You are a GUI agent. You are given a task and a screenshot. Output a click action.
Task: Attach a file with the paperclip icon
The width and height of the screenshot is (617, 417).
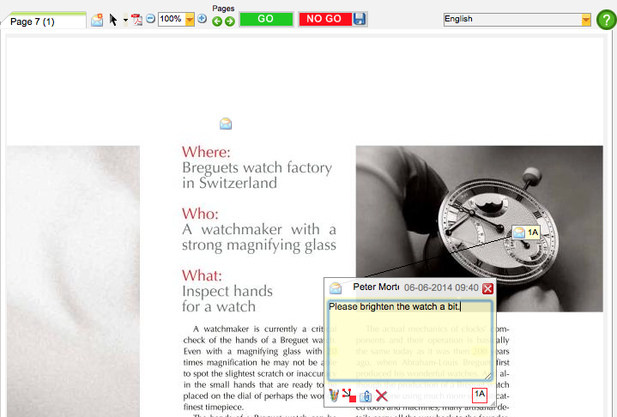click(x=366, y=396)
